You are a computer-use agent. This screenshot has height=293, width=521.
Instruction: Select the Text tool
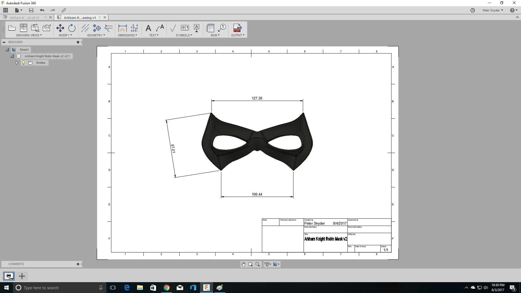[x=148, y=28]
